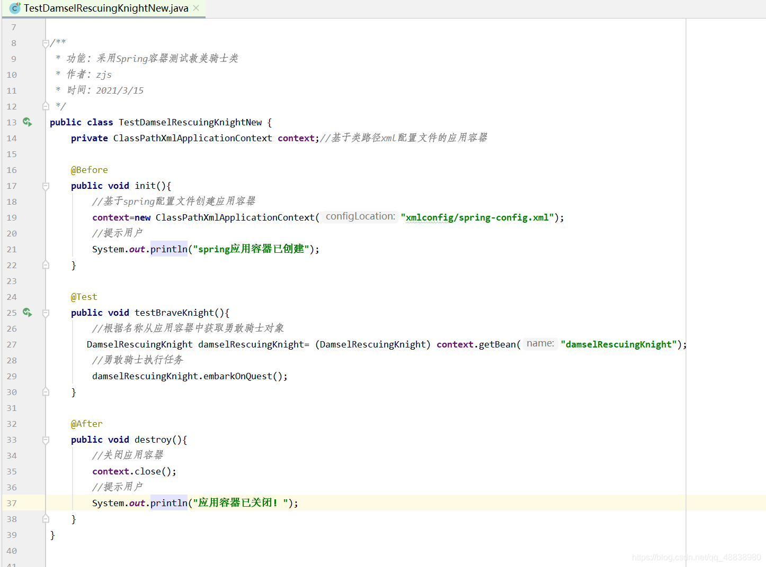
Task: Click getBean on line 27
Action: [x=497, y=344]
